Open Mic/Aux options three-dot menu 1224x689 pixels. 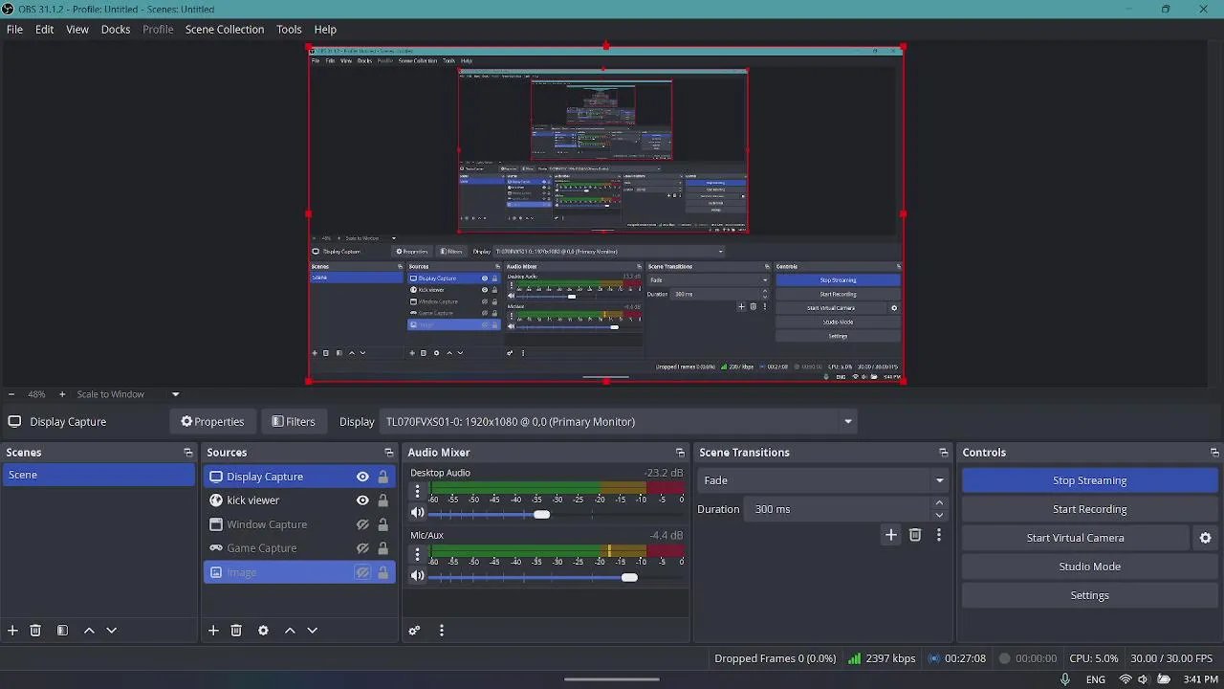pos(417,554)
